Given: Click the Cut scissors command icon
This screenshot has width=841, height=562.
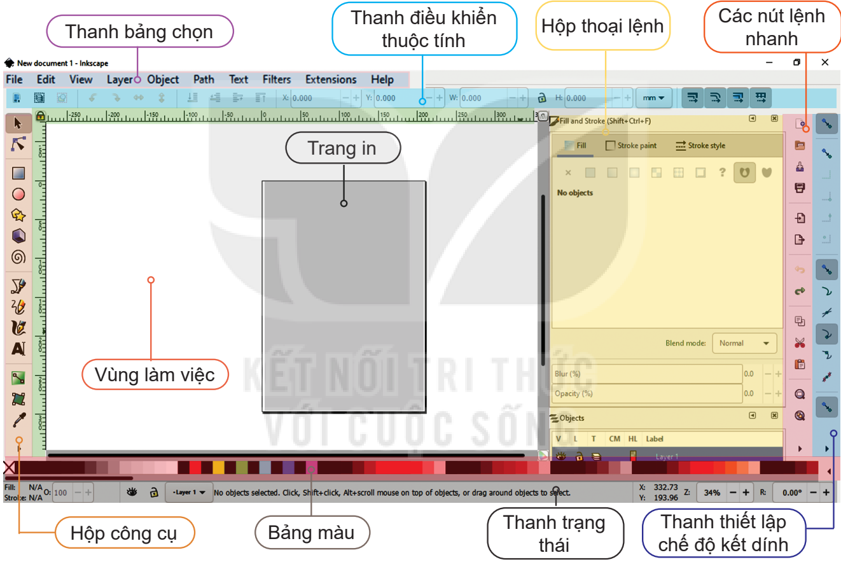Looking at the screenshot, I should (800, 343).
